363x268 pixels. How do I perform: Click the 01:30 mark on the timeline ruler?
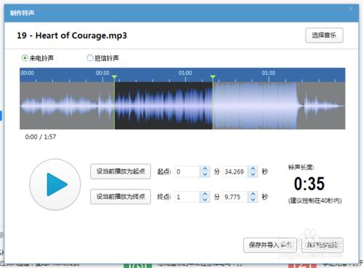[x=269, y=73]
